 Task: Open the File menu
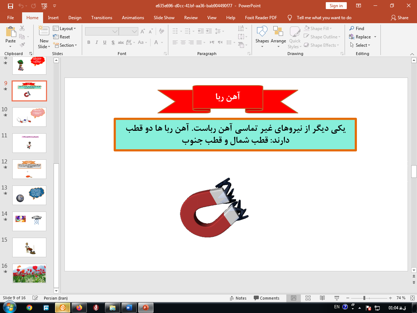(x=10, y=17)
